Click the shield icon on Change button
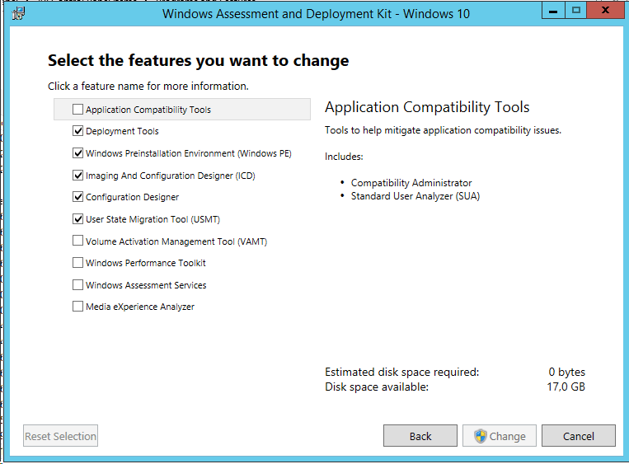Screen dimensions: 629x464 pos(480,436)
